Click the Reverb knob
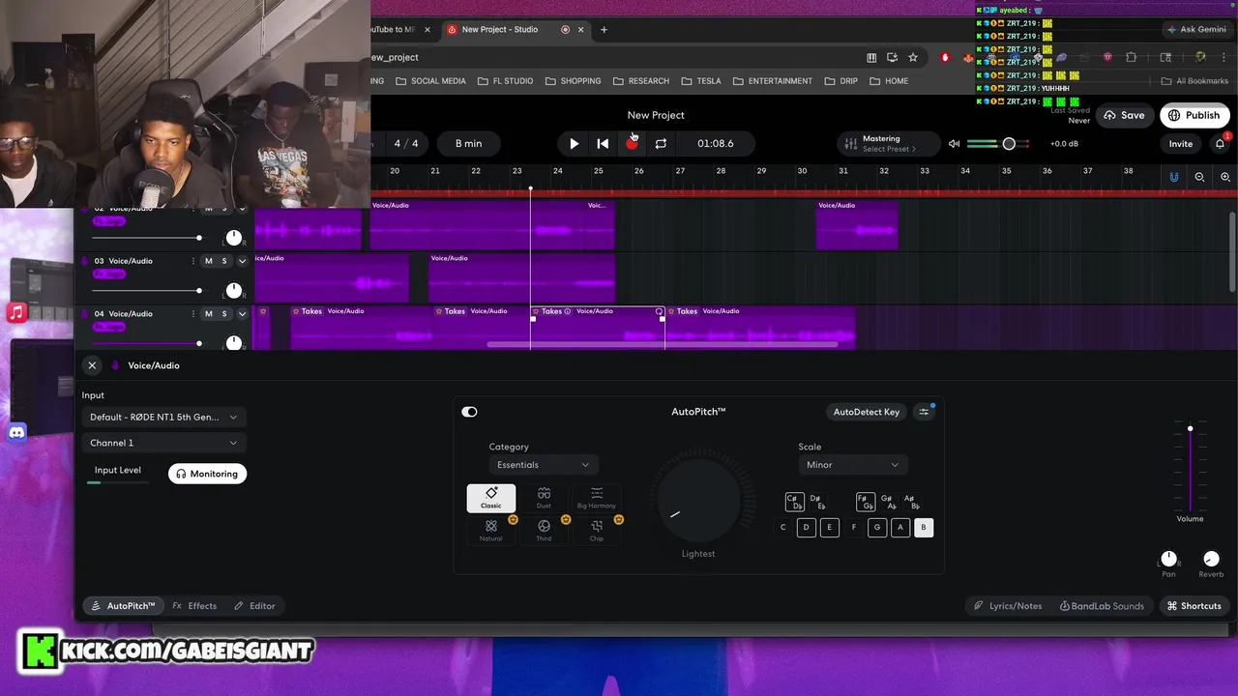 (1211, 559)
